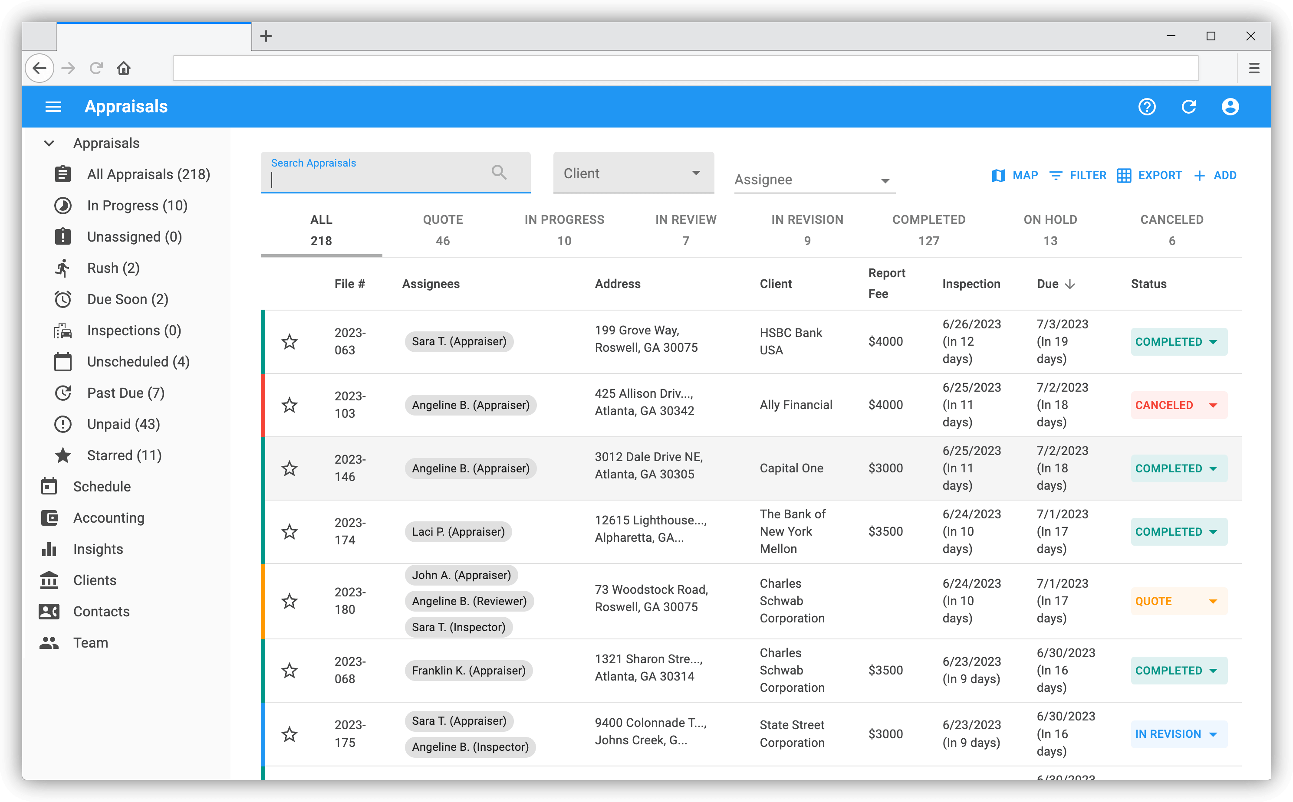This screenshot has width=1293, height=802.
Task: Select the COMPLETED 127 tab
Action: pyautogui.click(x=928, y=230)
